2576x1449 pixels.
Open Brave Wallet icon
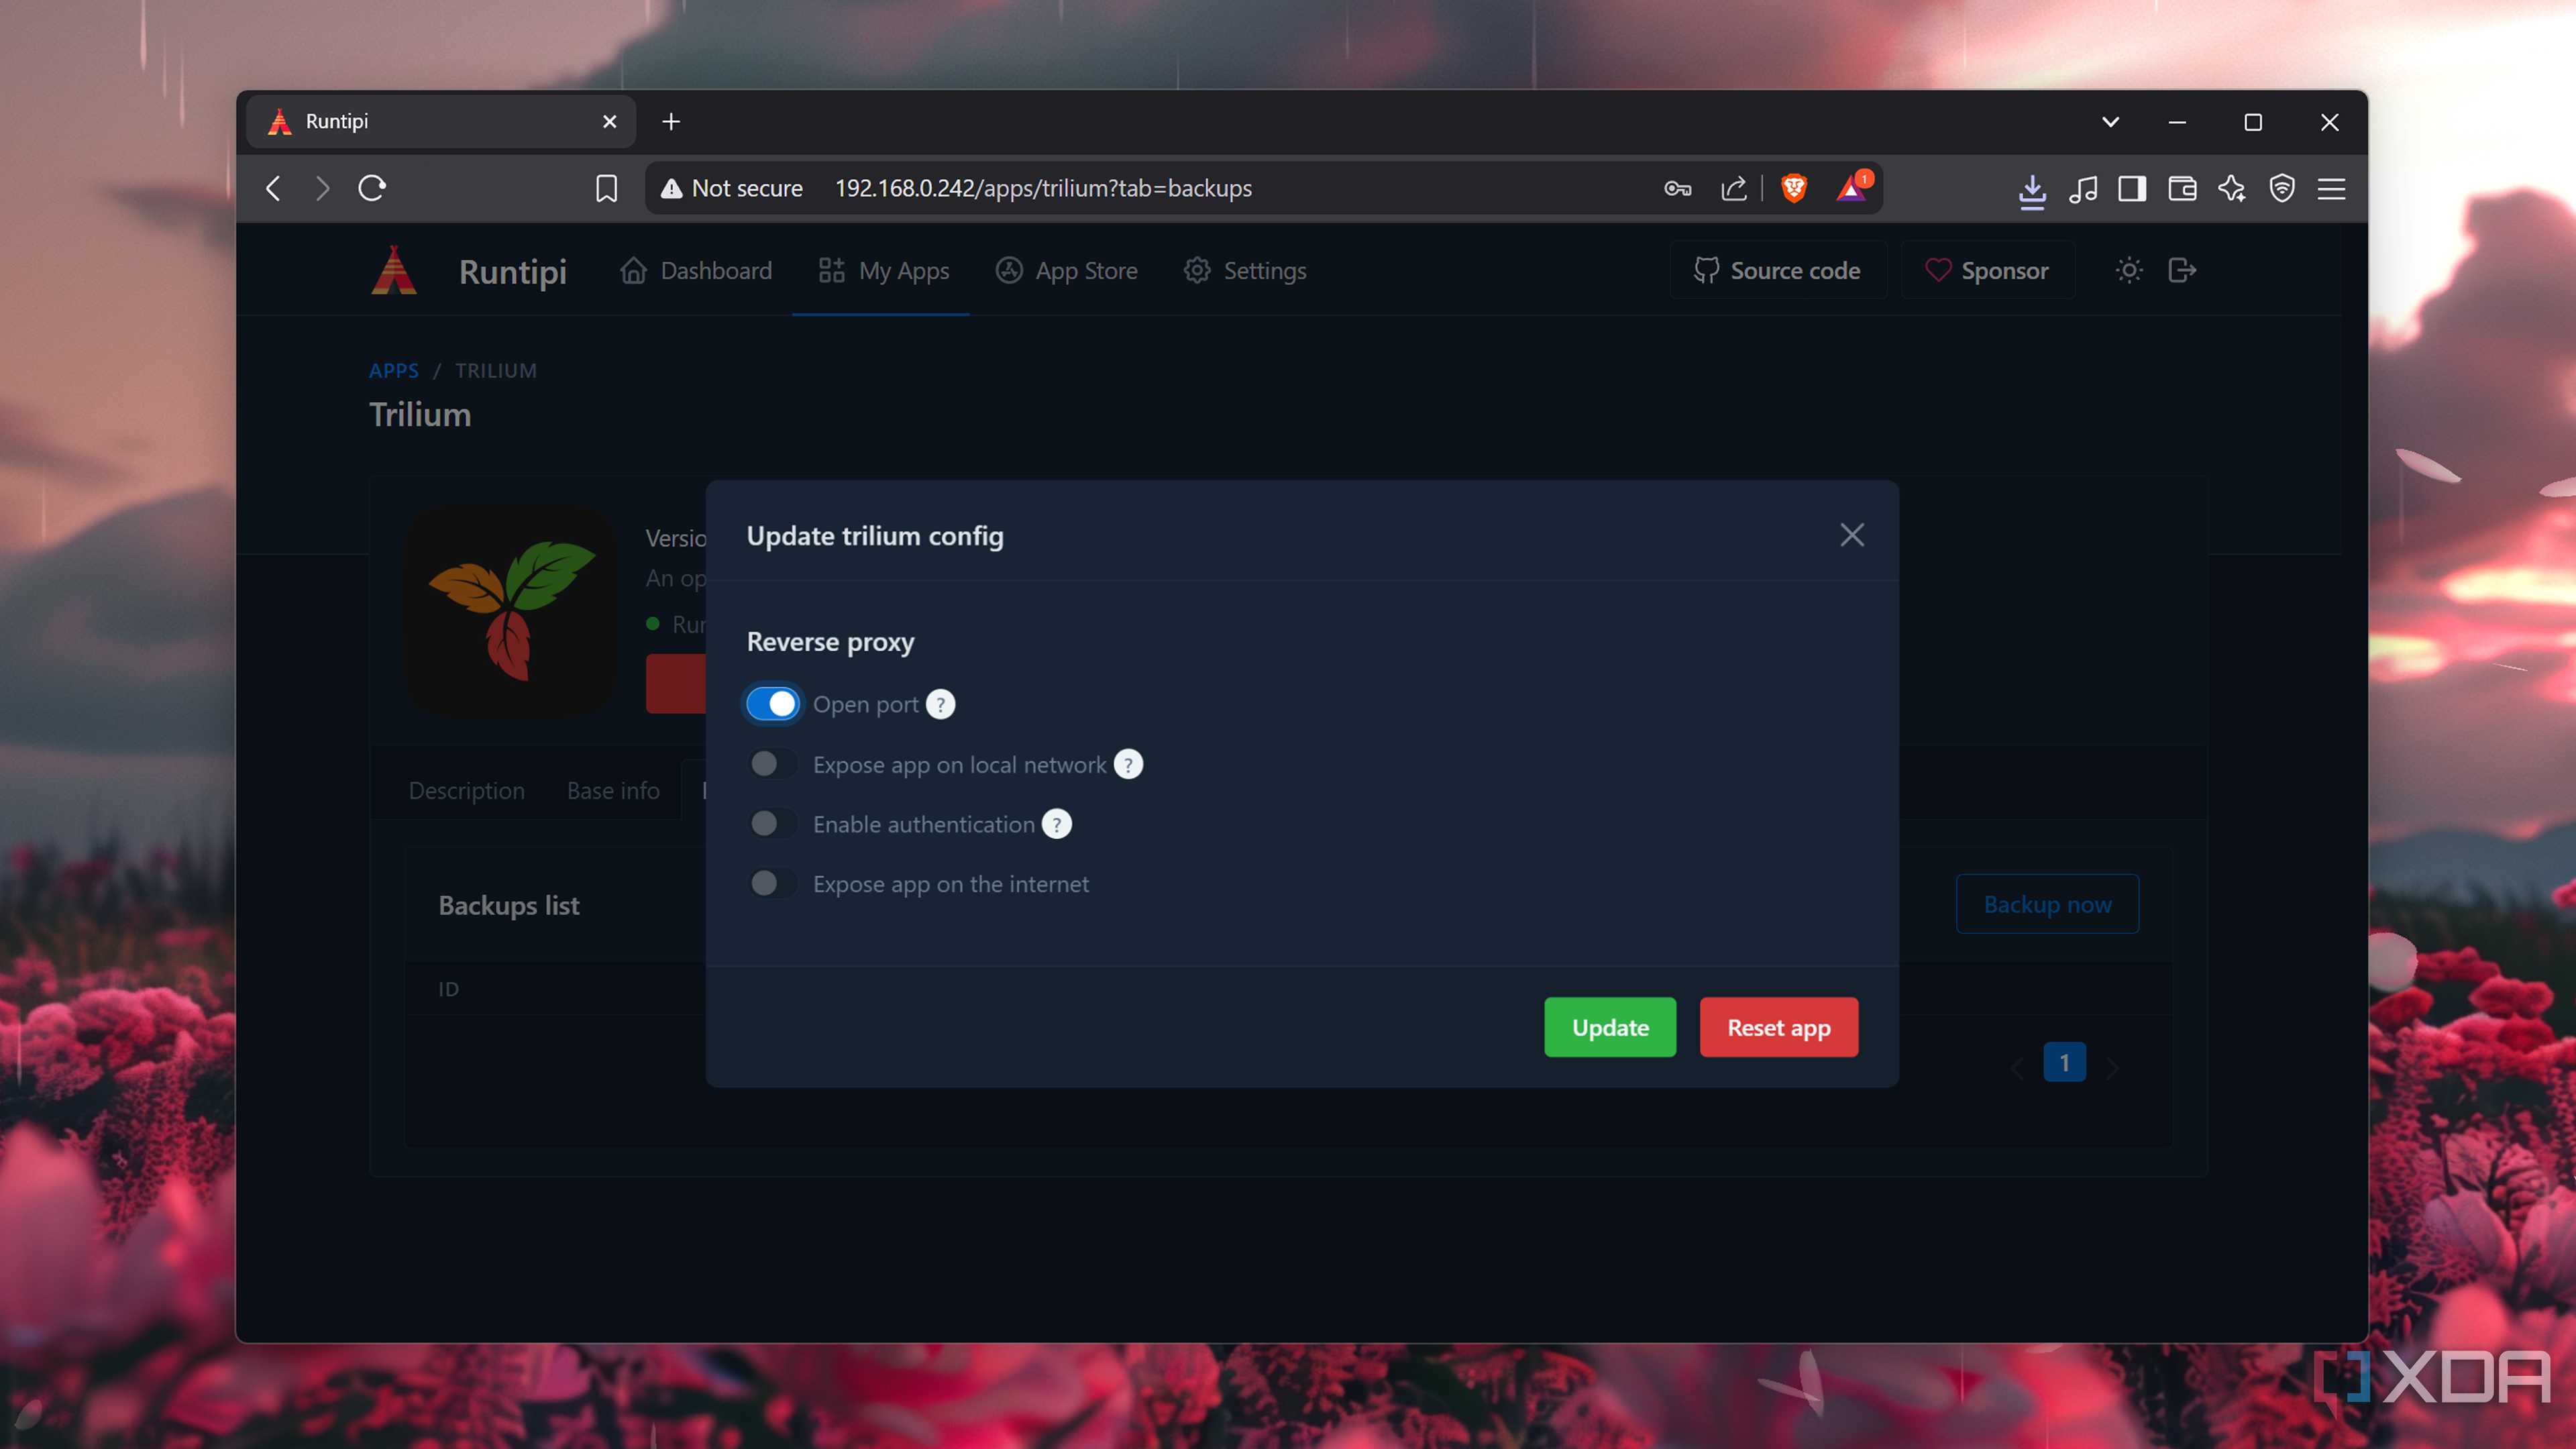pyautogui.click(x=2182, y=188)
